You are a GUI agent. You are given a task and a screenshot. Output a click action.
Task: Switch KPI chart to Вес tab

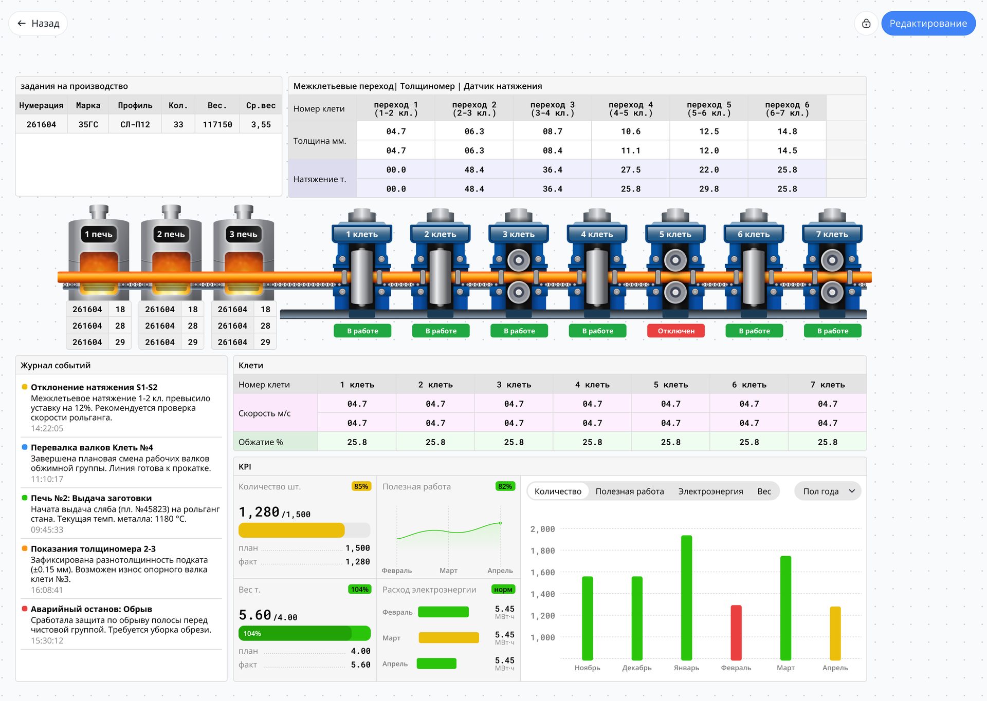coord(764,491)
